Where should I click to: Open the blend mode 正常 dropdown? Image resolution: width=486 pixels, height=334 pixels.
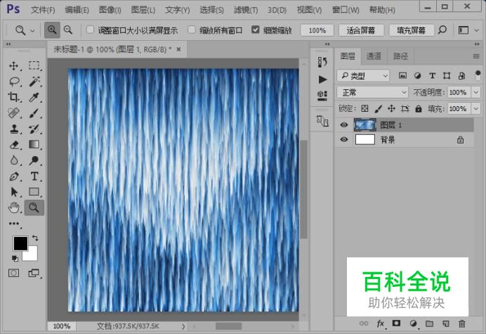(x=372, y=92)
